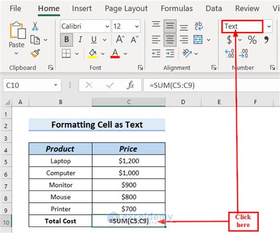Open the Orientation dropdown arrow

(x=196, y=54)
